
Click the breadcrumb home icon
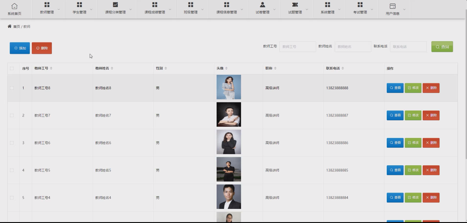point(10,26)
